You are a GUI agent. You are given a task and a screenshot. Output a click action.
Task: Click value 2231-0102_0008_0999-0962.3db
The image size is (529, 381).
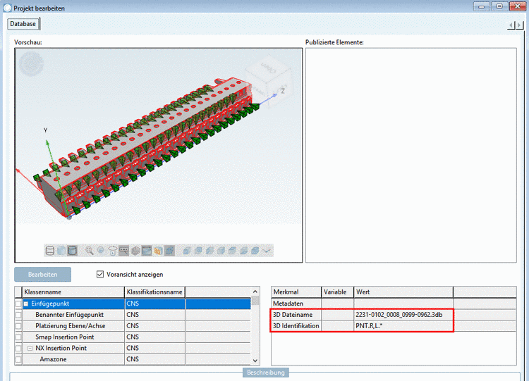pos(399,315)
